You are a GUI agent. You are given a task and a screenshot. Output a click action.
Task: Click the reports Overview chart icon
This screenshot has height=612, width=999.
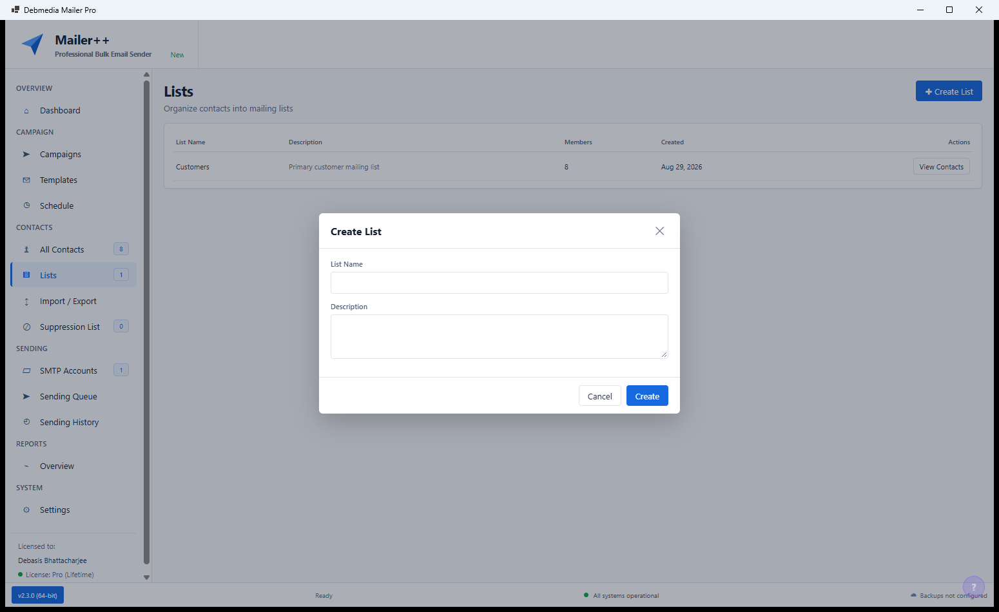point(26,466)
